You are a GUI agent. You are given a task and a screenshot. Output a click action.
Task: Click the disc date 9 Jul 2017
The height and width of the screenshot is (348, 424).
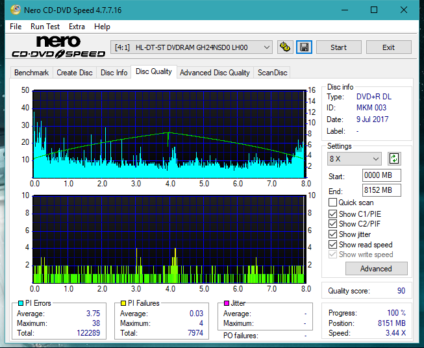pyautogui.click(x=372, y=119)
